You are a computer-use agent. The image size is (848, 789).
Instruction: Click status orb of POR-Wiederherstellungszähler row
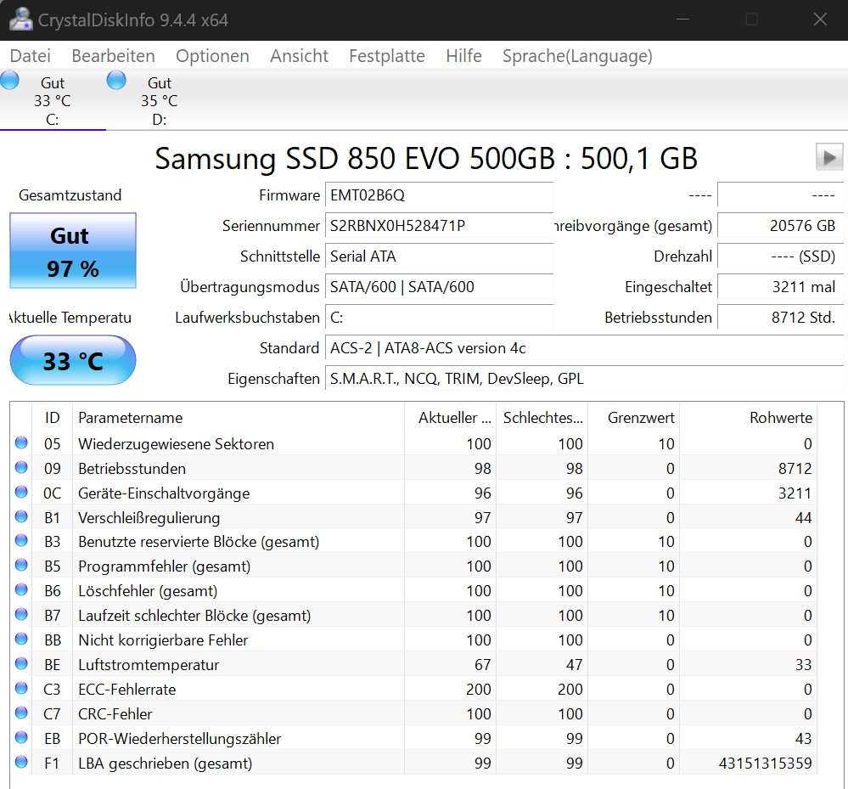(21, 737)
